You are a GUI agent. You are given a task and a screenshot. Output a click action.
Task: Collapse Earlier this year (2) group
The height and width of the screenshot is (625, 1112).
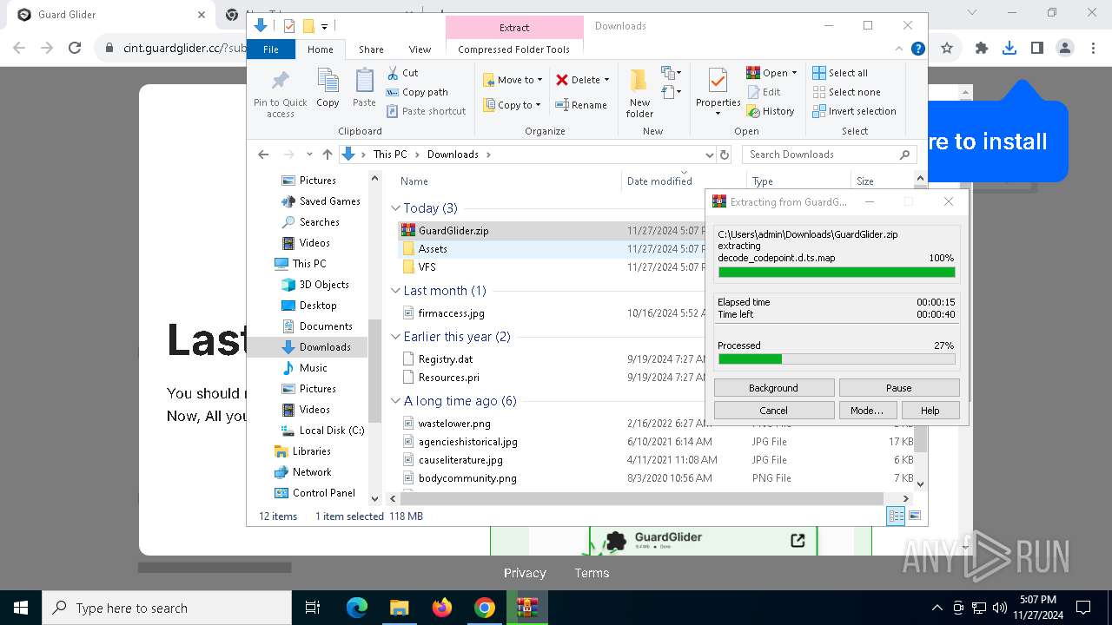click(395, 337)
